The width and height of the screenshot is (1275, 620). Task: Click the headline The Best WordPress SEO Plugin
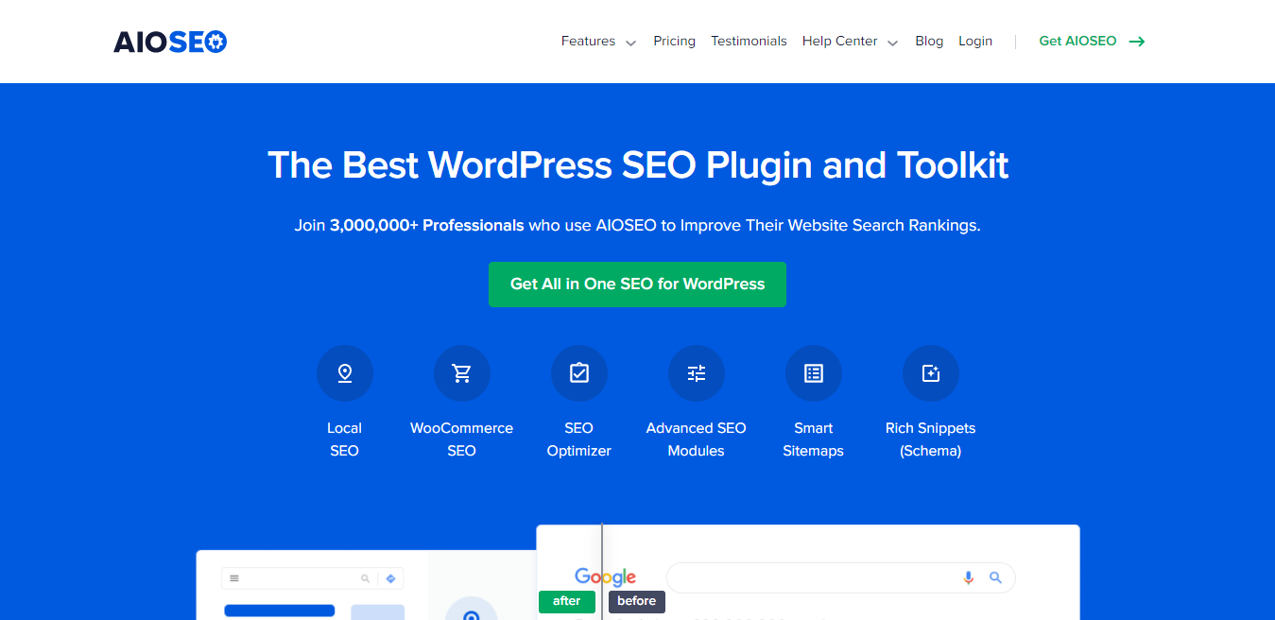pos(638,165)
